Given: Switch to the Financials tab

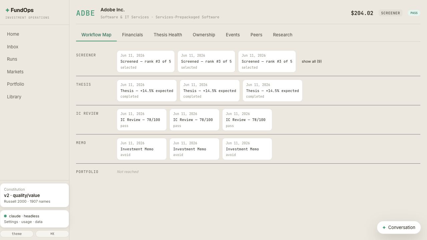Looking at the screenshot, I should [132, 35].
